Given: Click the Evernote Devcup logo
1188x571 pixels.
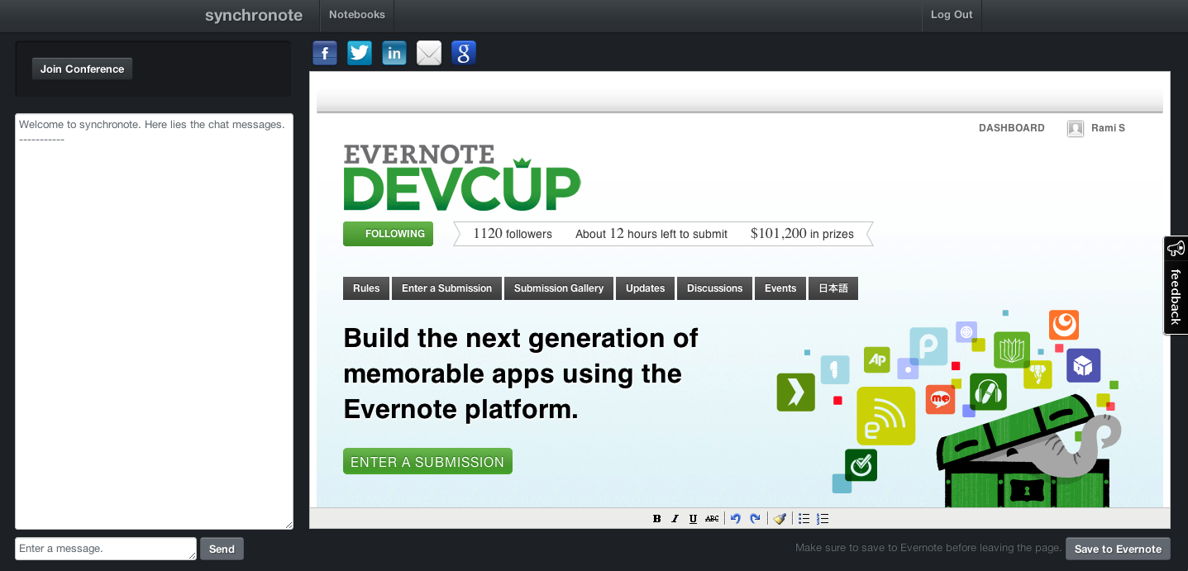Looking at the screenshot, I should [462, 178].
